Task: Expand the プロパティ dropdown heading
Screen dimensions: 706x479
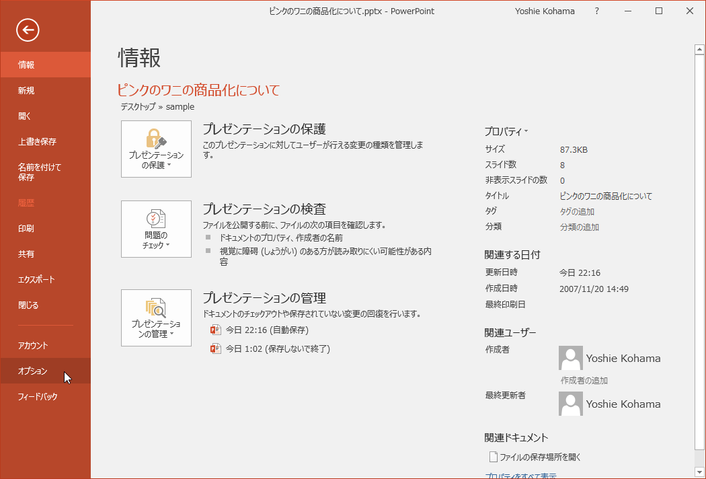Action: pyautogui.click(x=506, y=132)
